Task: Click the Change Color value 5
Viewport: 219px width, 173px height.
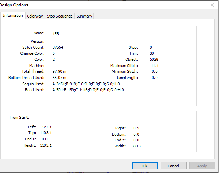Action: pos(54,53)
